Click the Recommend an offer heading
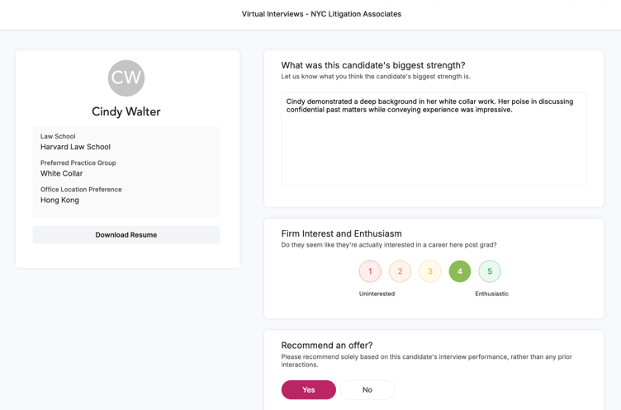The image size is (621, 410). tap(327, 345)
